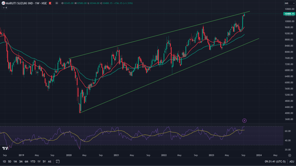The height and width of the screenshot is (166, 296).
Task: Select the 1D time range
Action: tap(4, 161)
